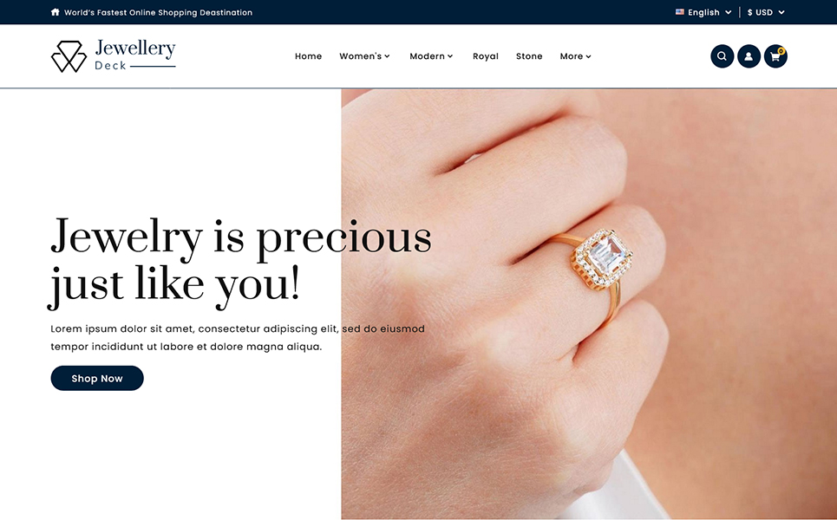Expand the $ USD currency dropdown
This screenshot has width=837, height=520.
click(x=766, y=12)
